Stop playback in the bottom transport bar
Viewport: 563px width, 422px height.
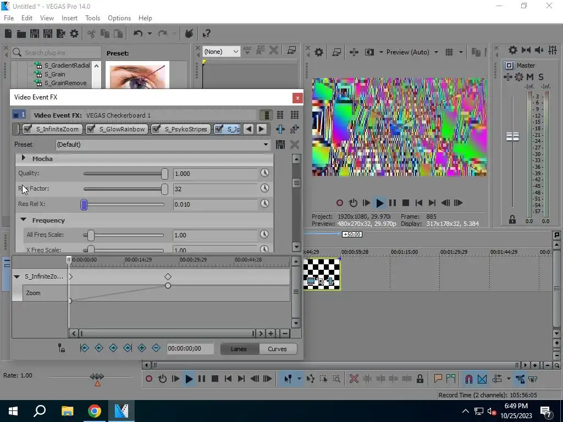coord(215,379)
